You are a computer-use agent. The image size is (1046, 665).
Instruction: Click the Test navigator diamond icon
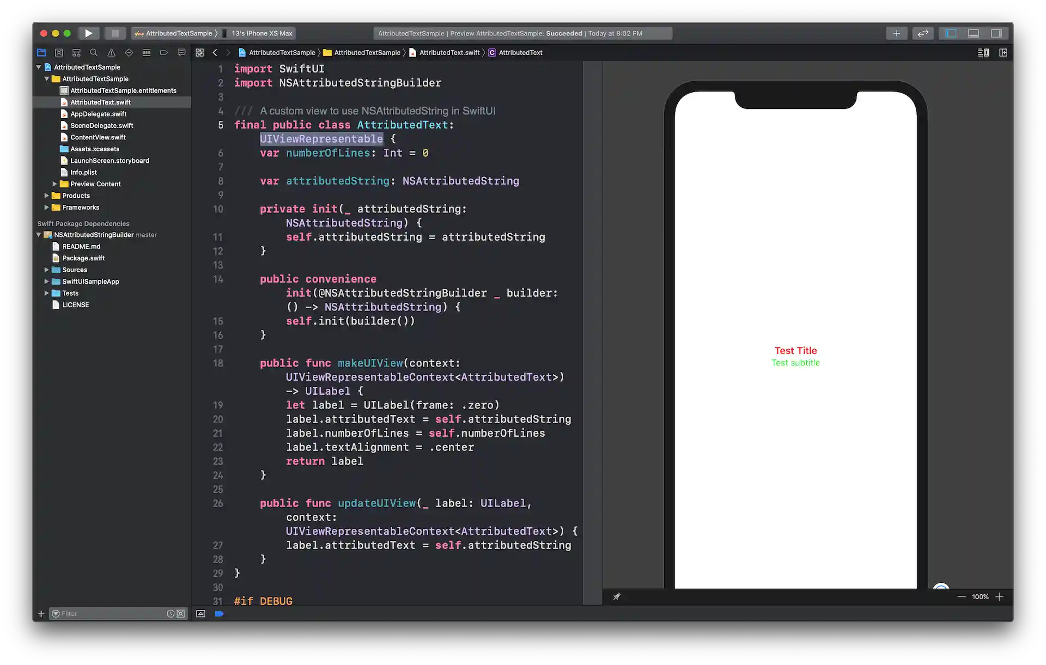129,52
